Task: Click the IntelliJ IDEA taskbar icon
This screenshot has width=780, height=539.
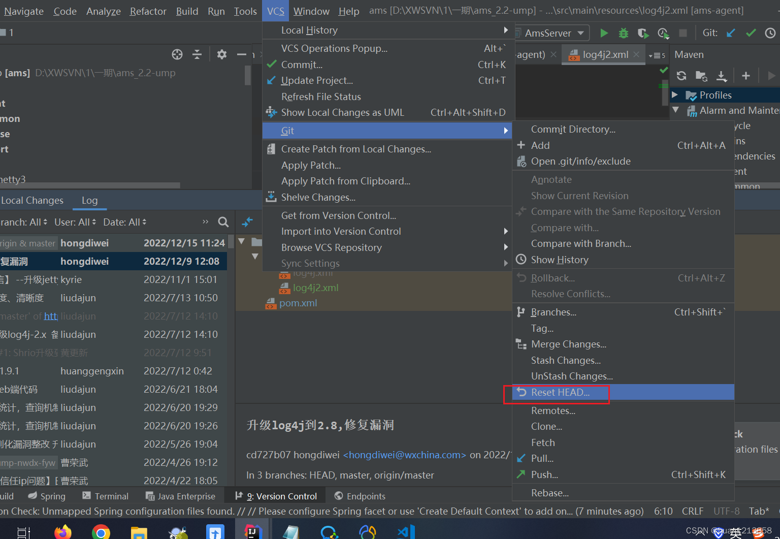Action: pyautogui.click(x=253, y=531)
